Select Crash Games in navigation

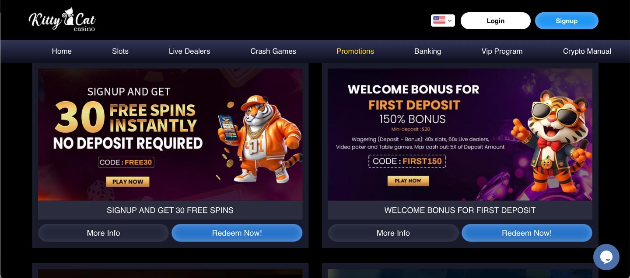273,51
